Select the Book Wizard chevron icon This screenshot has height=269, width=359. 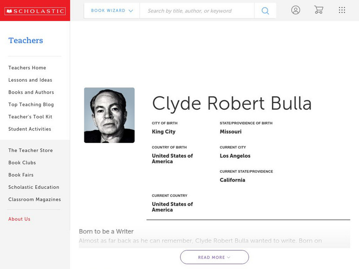(x=131, y=10)
